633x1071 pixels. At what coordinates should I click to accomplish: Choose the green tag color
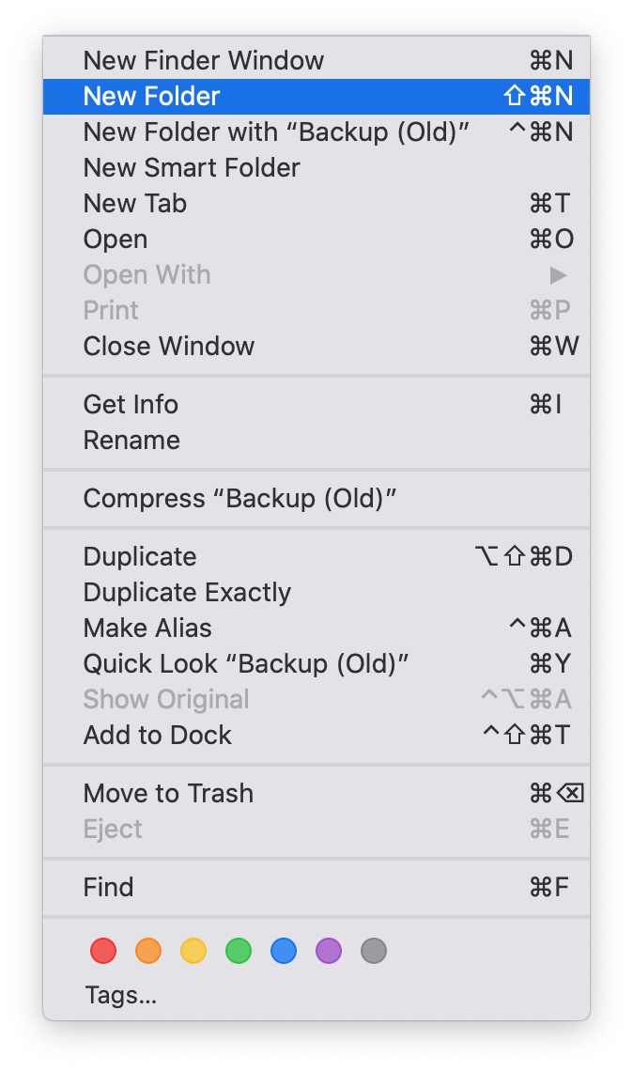click(239, 951)
